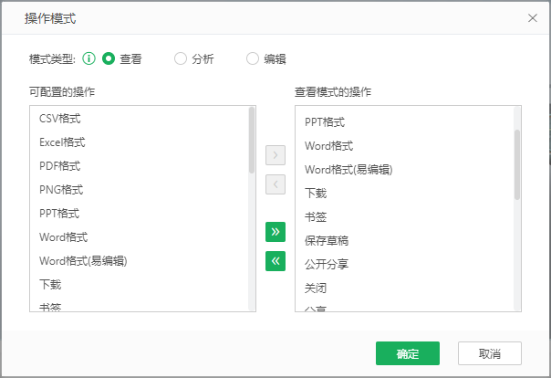Click the green info icon beside 模式类型
Viewport: 551px width, 378px height.
click(88, 58)
